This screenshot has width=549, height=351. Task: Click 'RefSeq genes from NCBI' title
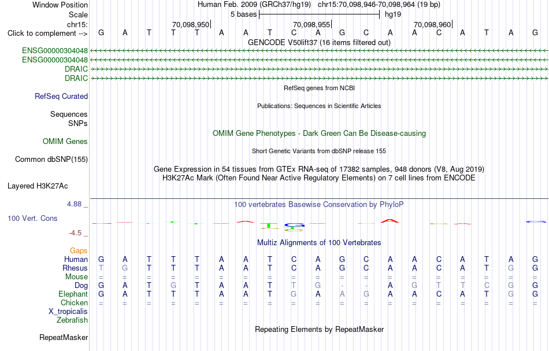pos(319,88)
